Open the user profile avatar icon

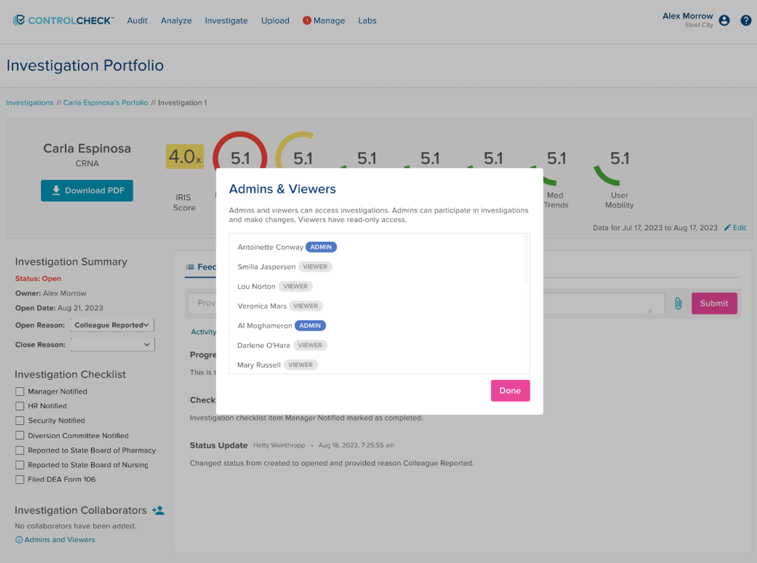(x=724, y=20)
